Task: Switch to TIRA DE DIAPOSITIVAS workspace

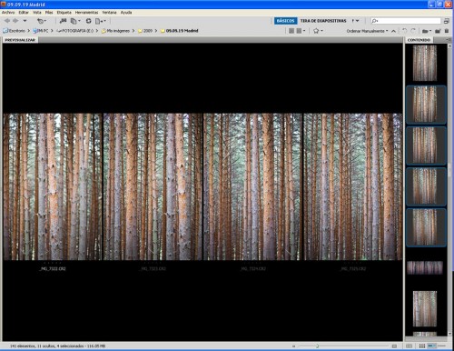Action: click(323, 21)
